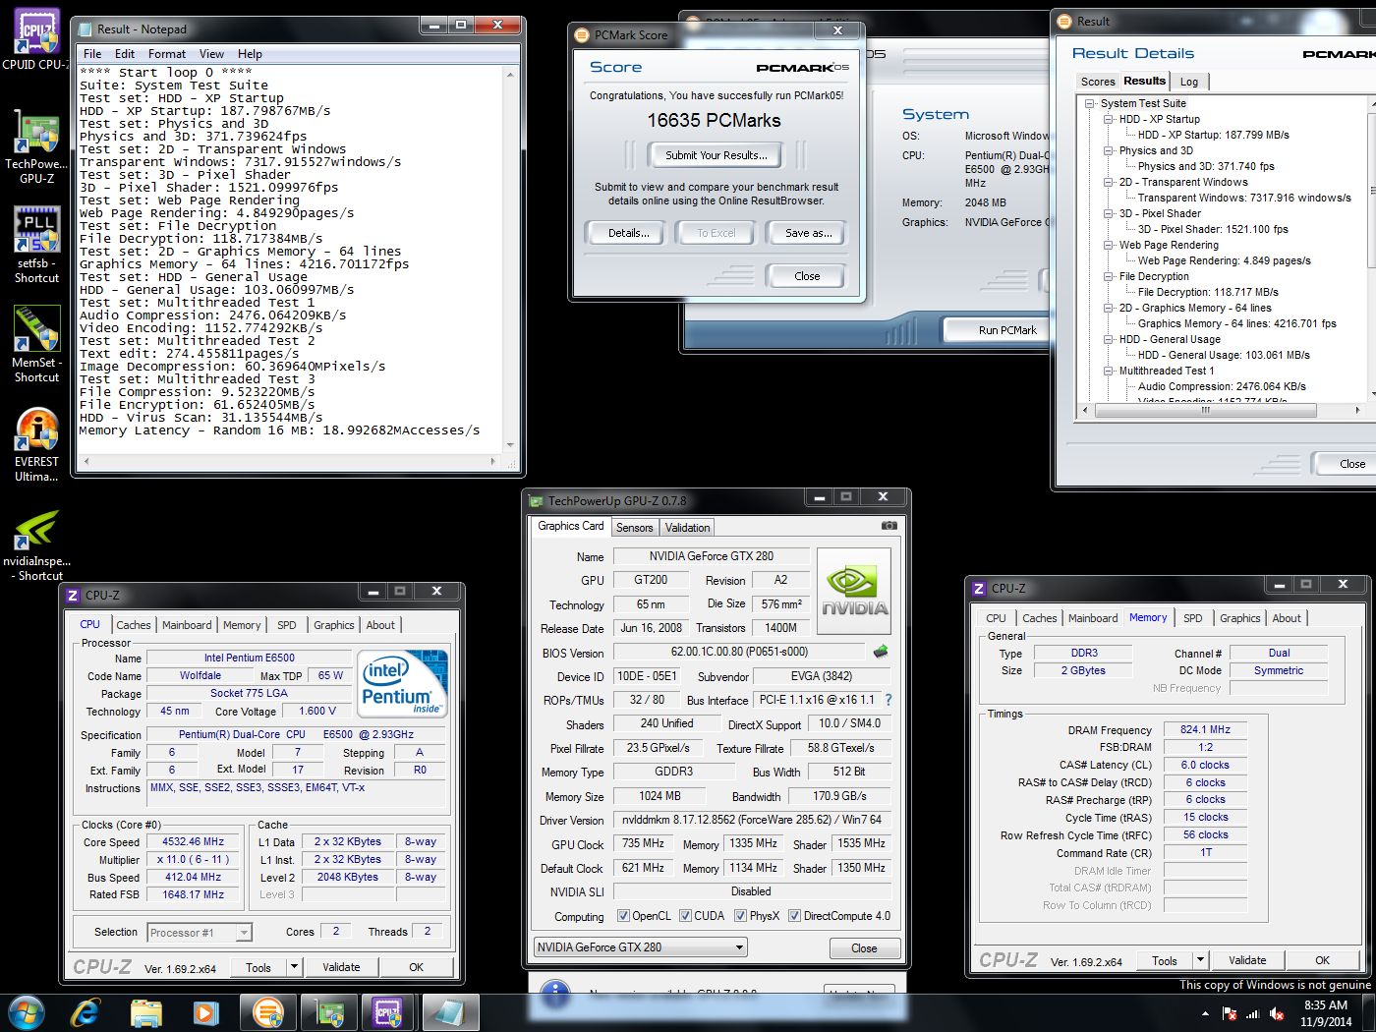Switch to Sensors tab in GPU-Z
The height and width of the screenshot is (1032, 1376).
pos(634,528)
